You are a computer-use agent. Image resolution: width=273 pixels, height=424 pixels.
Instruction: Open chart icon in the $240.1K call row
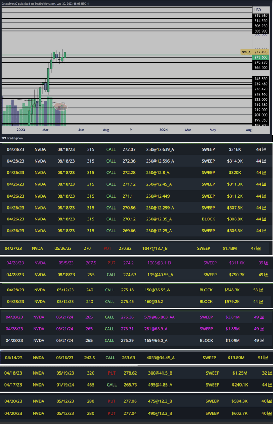(270, 384)
